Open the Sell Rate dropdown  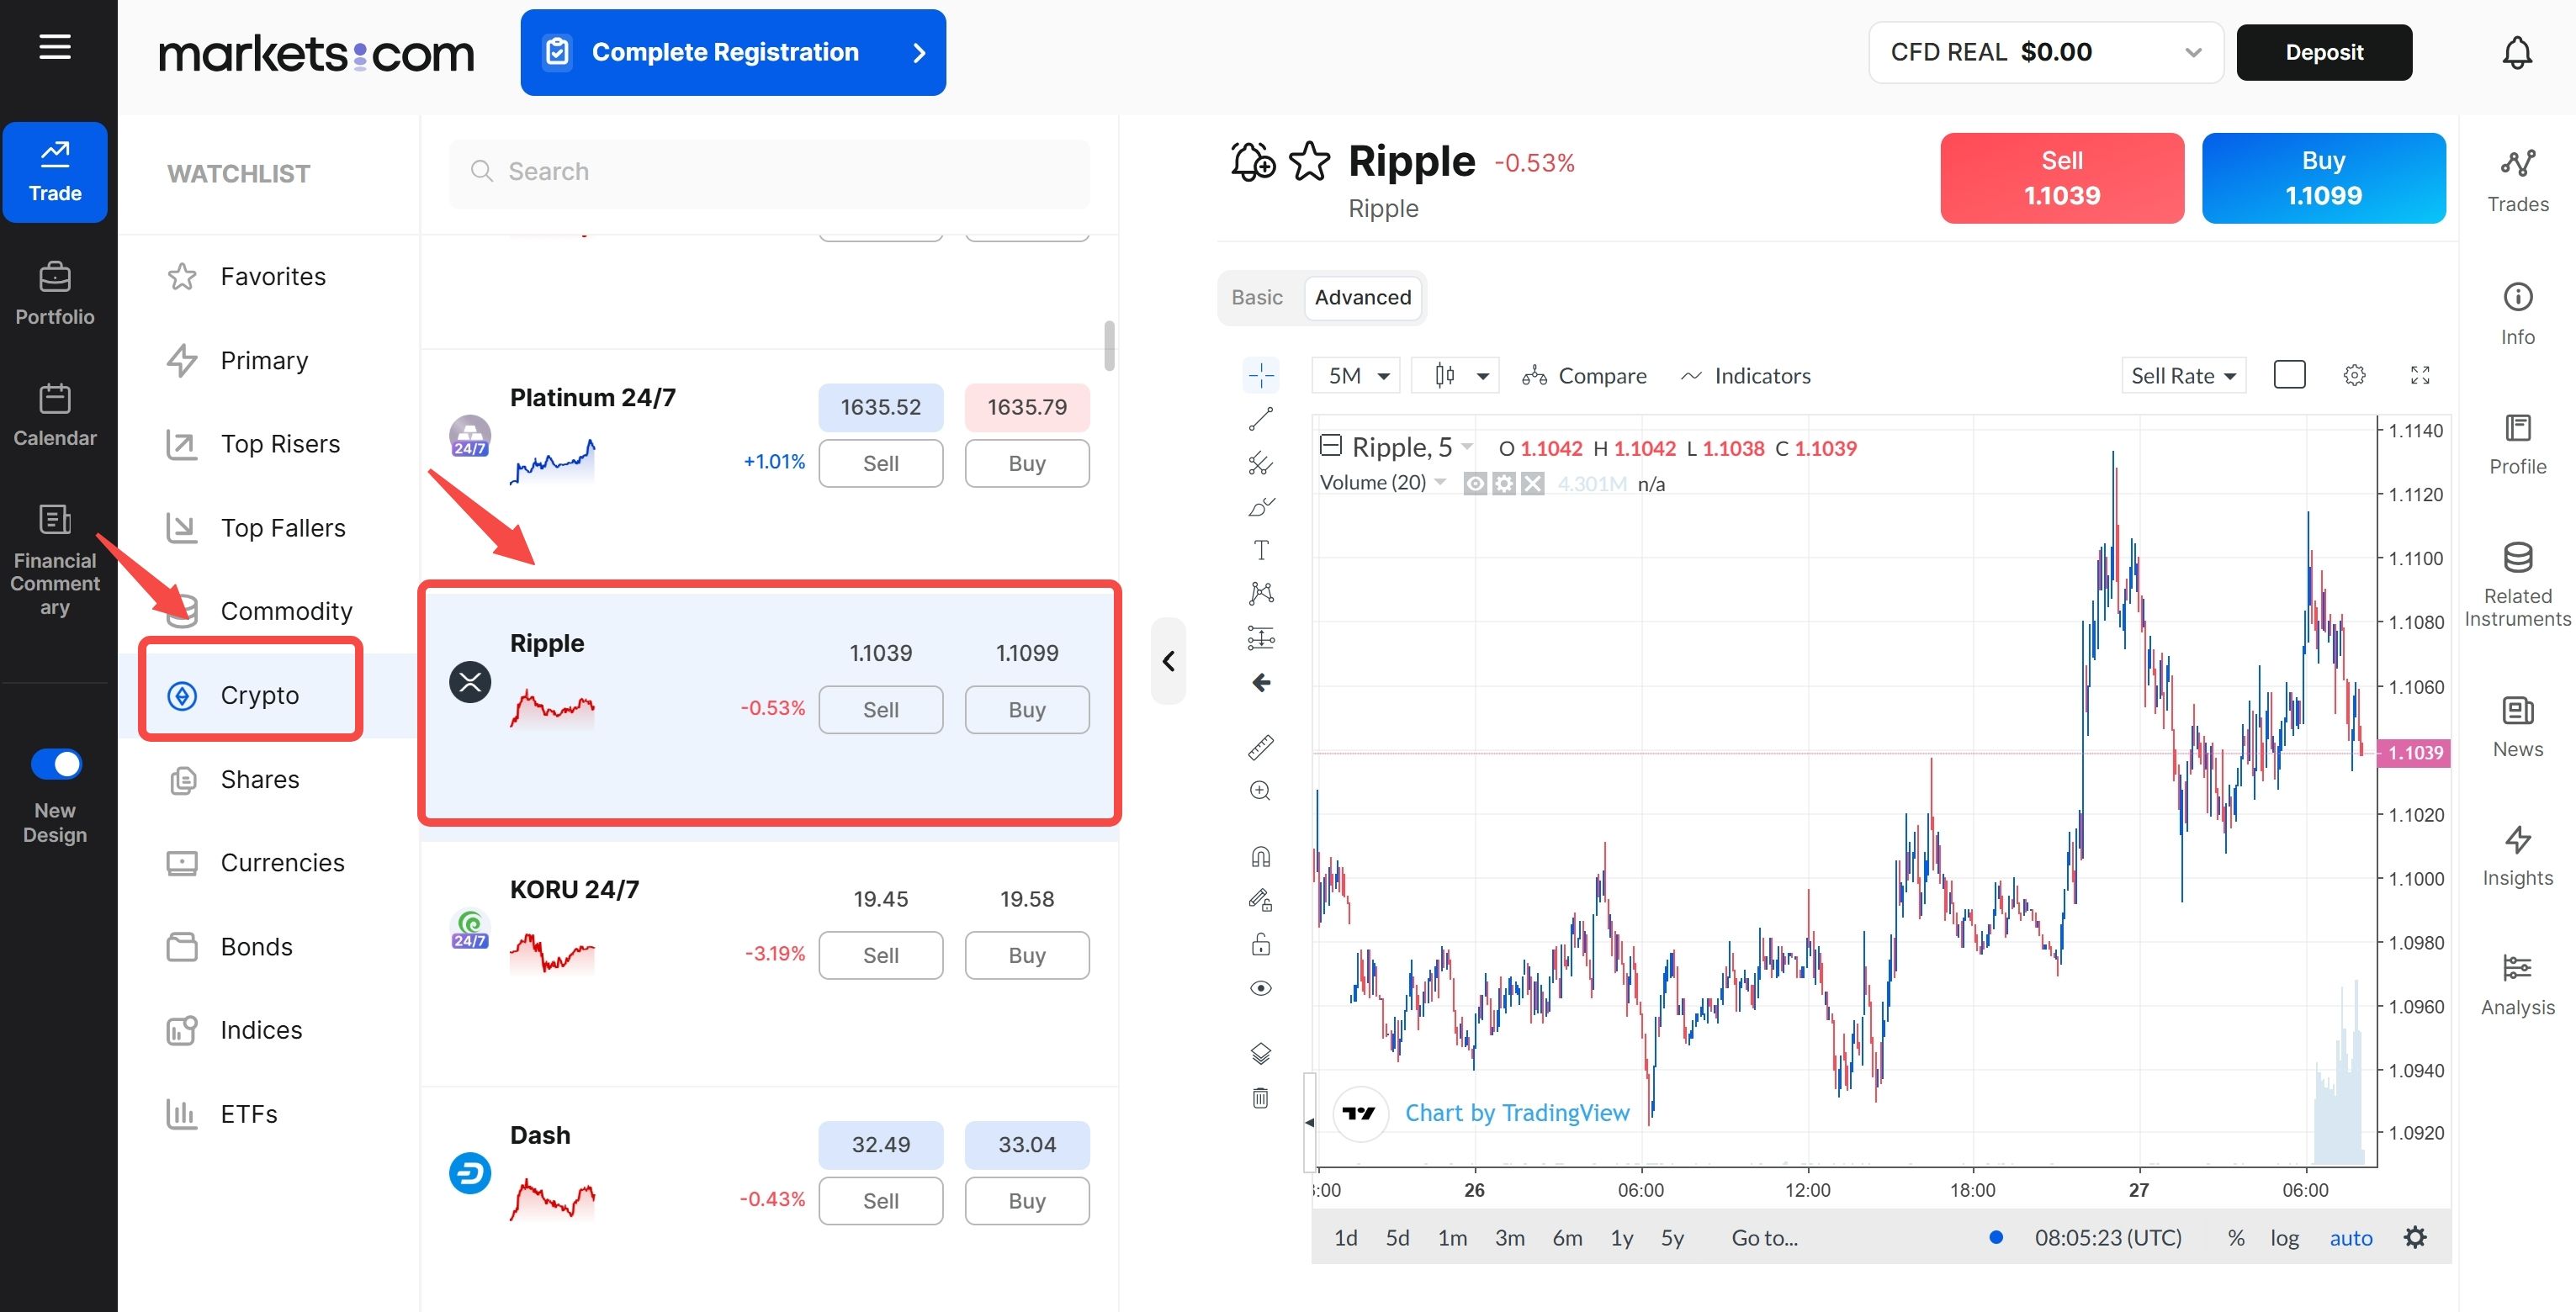tap(2183, 376)
